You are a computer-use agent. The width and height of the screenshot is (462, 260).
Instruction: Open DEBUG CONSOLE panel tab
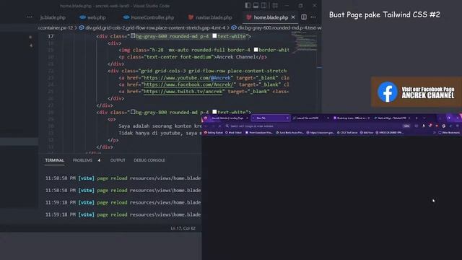coord(149,160)
